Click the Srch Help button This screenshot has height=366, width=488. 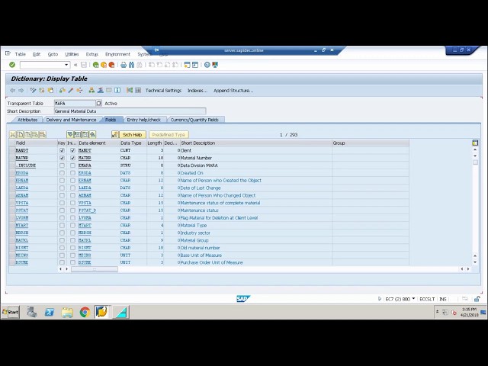[x=132, y=134]
